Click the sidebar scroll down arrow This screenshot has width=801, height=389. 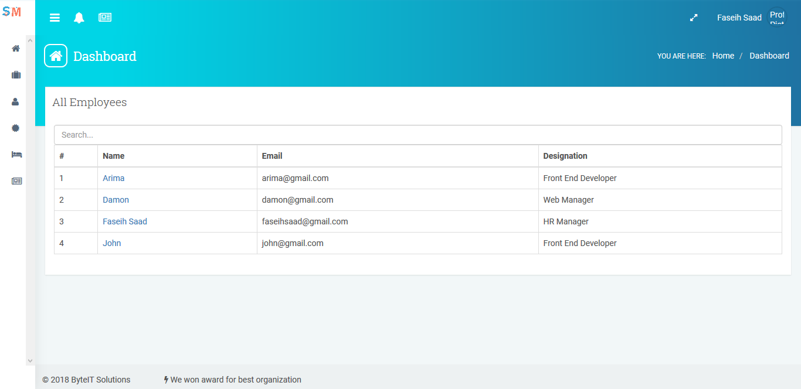point(30,361)
